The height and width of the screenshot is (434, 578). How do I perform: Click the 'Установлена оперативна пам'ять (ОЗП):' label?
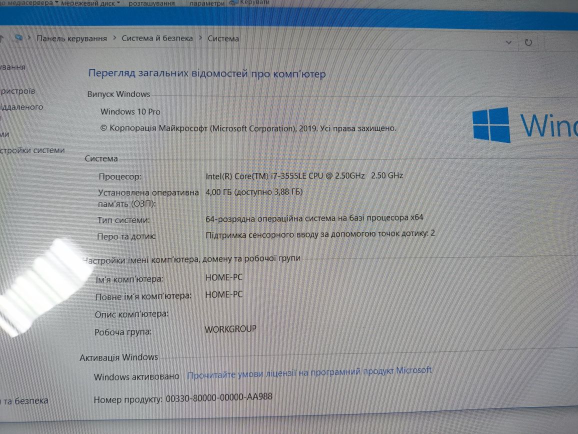pyautogui.click(x=148, y=198)
